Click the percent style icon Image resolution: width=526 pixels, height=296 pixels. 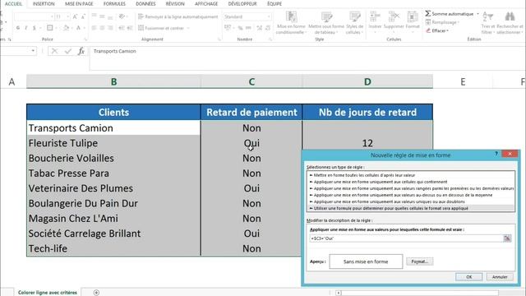pyautogui.click(x=240, y=28)
